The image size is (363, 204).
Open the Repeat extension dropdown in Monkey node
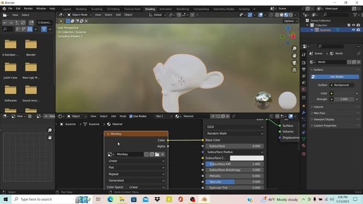pyautogui.click(x=136, y=174)
